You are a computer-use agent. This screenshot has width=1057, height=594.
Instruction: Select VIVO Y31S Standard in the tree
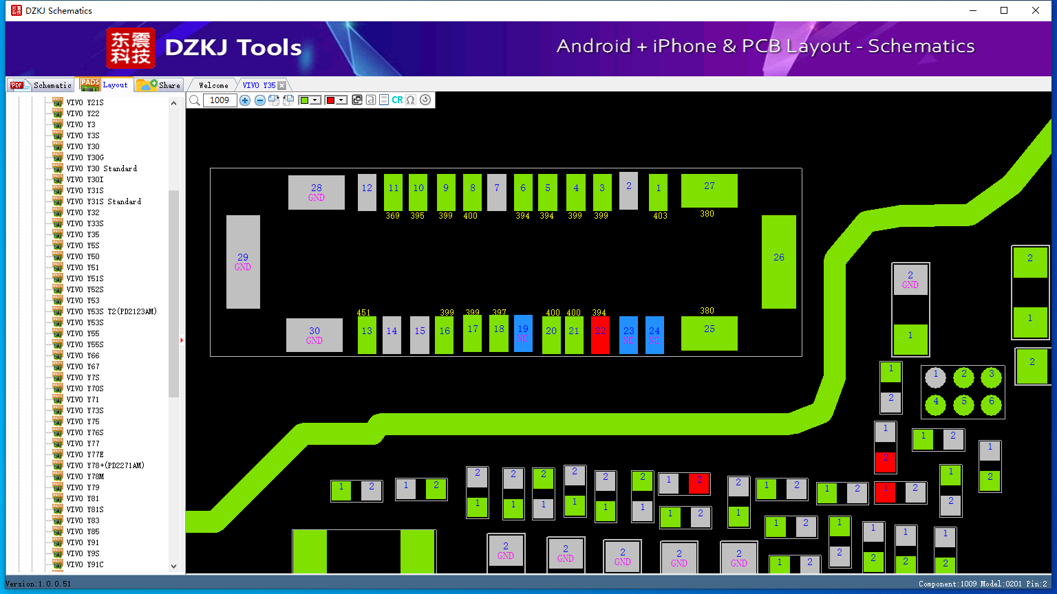[x=104, y=201]
